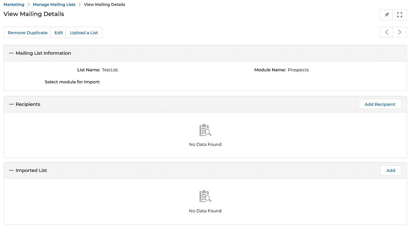Open the Marketing breadcrumb link

click(14, 5)
